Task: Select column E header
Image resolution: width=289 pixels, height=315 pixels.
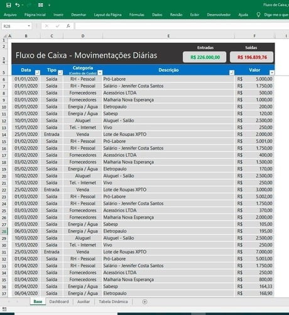Action: (168, 36)
